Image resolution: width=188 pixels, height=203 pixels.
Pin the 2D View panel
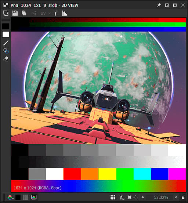(159, 5)
